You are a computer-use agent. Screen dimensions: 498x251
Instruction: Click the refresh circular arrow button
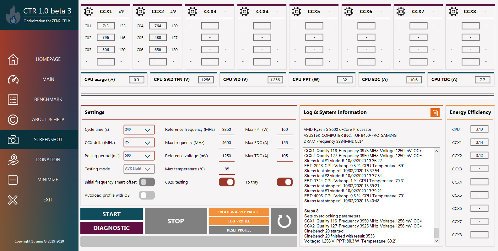284,221
